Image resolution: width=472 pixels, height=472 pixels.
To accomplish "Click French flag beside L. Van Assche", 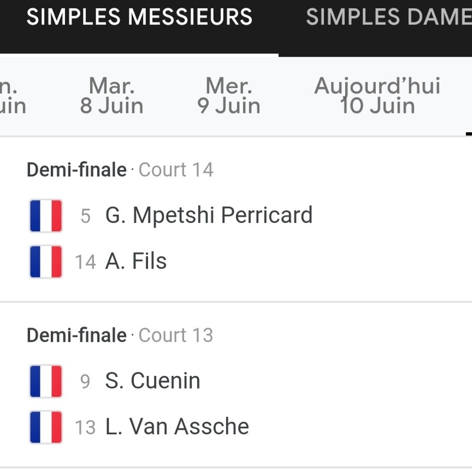I will (x=46, y=427).
